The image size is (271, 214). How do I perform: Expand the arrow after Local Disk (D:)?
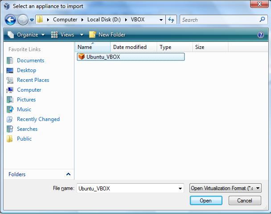point(126,20)
